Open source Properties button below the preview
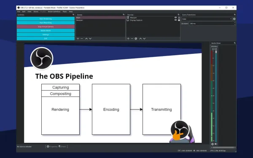Image resolution: width=253 pixels, height=158 pixels. click(x=52, y=147)
